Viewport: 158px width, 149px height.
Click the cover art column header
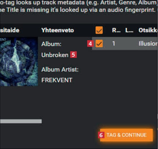click(x=10, y=30)
